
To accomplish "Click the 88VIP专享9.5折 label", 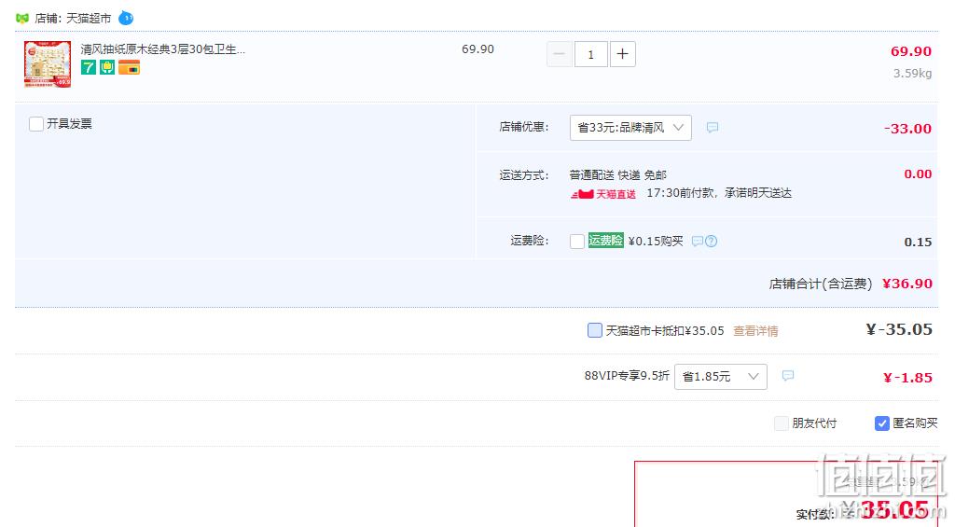I will click(627, 376).
